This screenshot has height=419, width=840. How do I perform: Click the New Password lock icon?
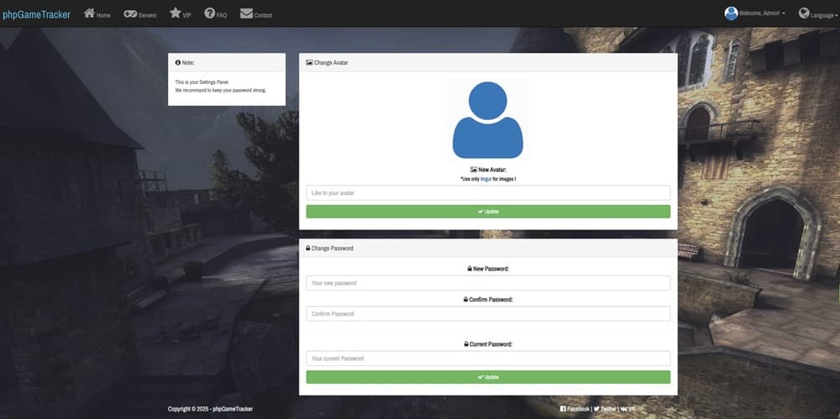(x=470, y=269)
